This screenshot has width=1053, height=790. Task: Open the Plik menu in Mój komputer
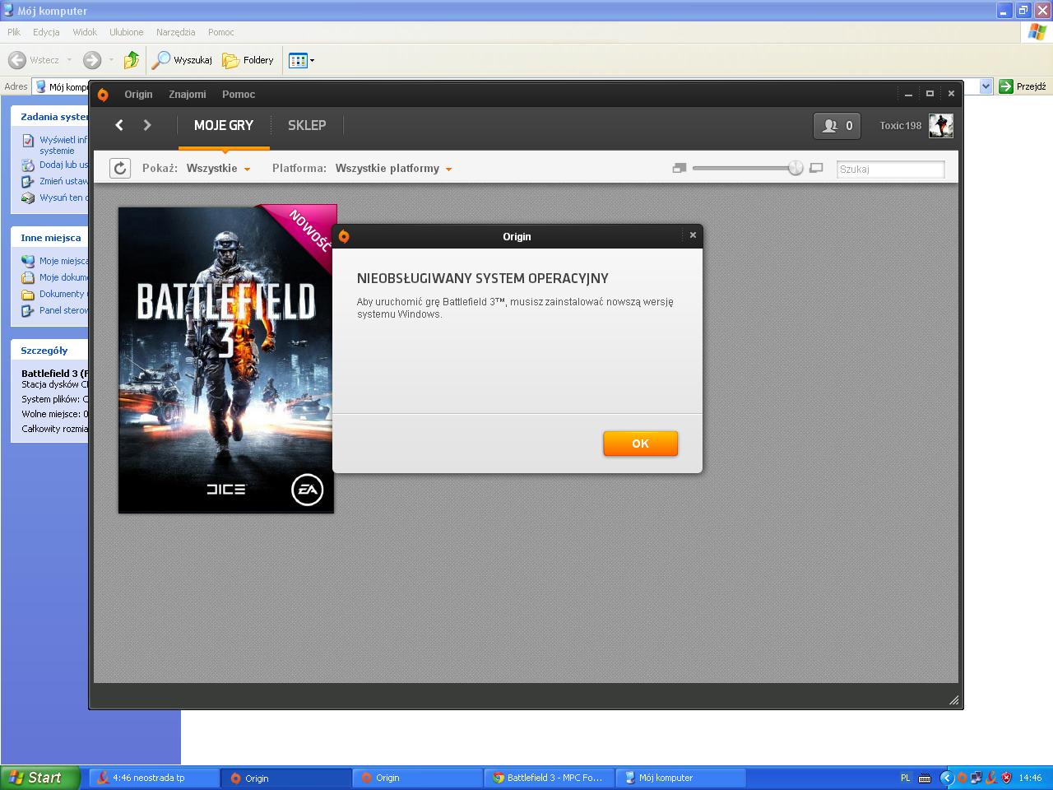(x=14, y=32)
